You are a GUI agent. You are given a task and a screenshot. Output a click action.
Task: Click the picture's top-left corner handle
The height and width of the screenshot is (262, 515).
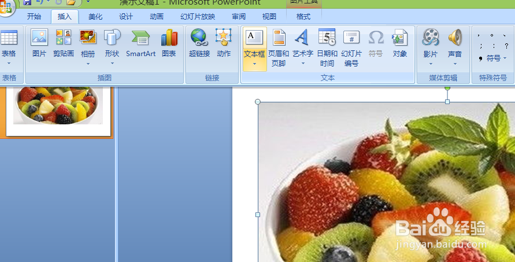click(x=258, y=102)
